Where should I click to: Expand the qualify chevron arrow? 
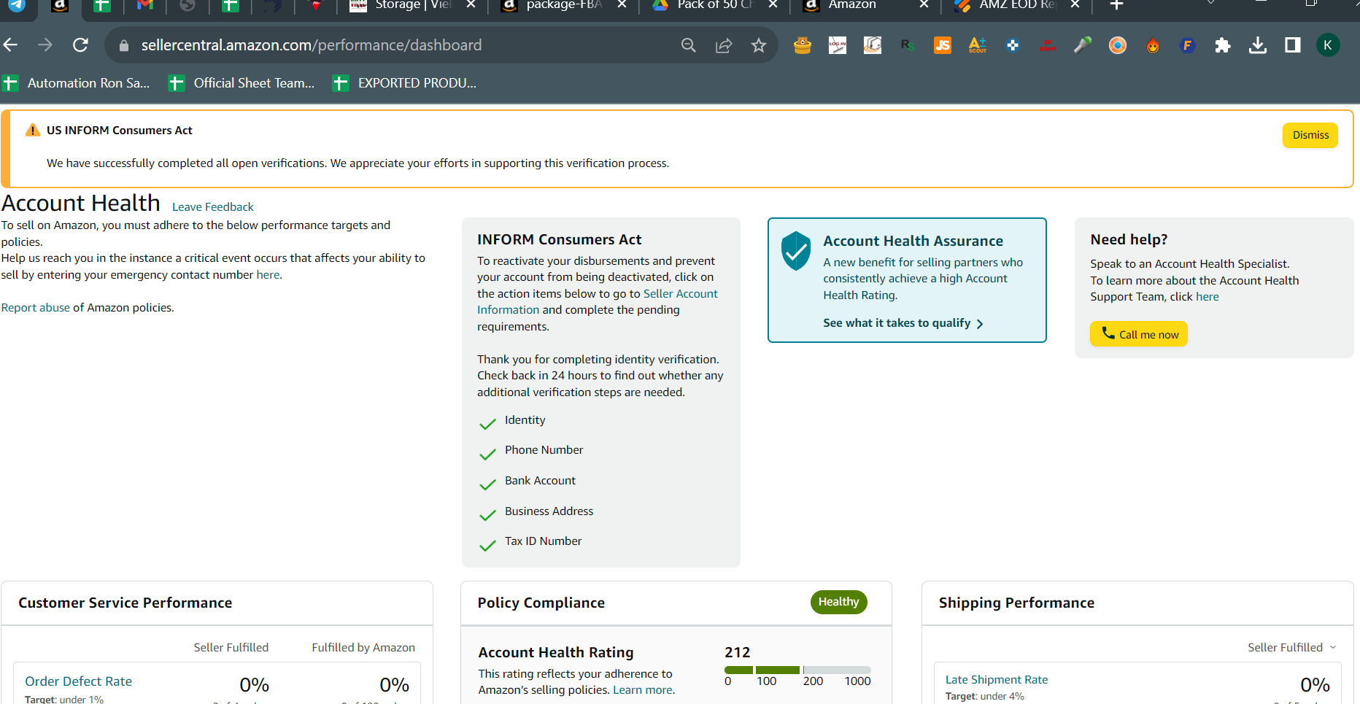[x=980, y=324]
